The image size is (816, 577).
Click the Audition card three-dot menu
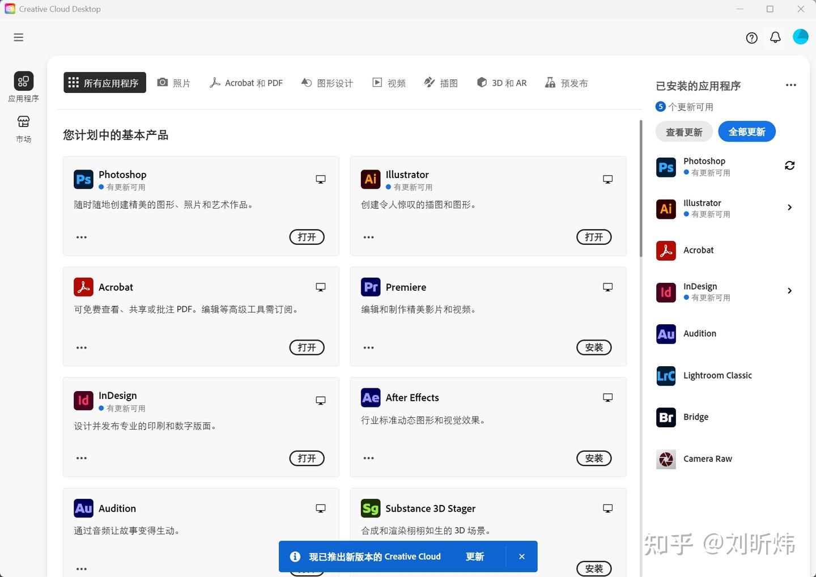coord(82,568)
